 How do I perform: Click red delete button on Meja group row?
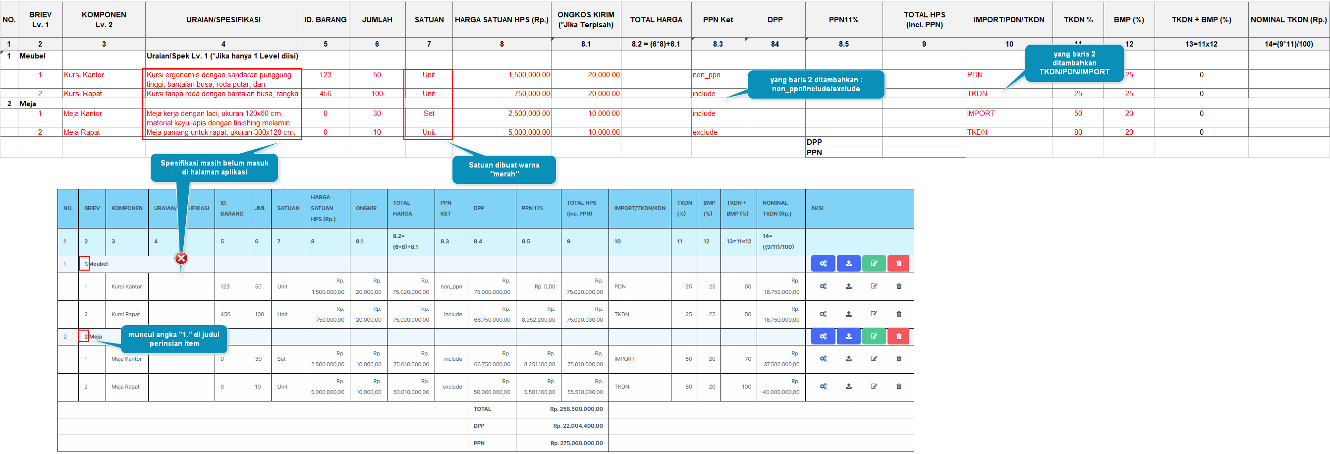tap(899, 336)
